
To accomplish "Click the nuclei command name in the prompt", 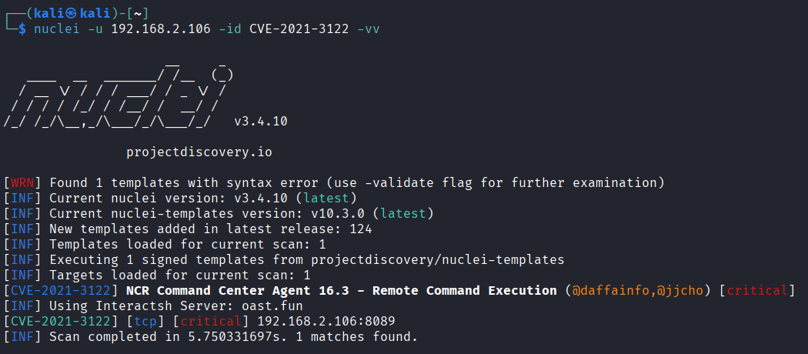I will pyautogui.click(x=53, y=29).
